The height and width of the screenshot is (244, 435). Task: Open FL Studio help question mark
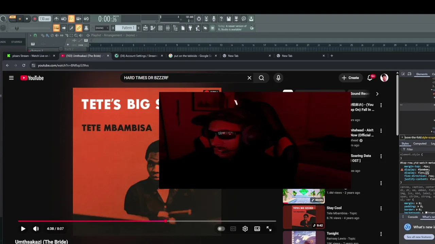point(221,19)
